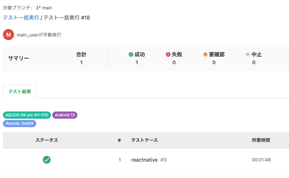The width and height of the screenshot is (289, 178).
Task: Open the reactnative test case row
Action: tap(144, 160)
